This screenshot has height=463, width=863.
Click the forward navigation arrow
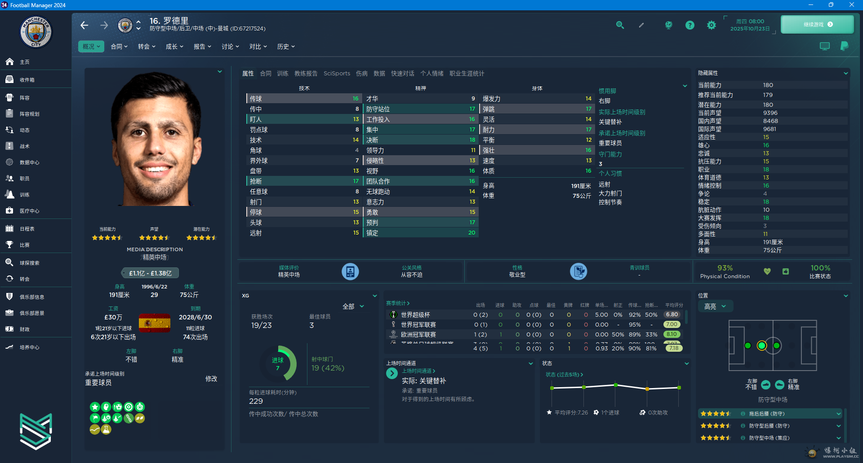[x=104, y=25]
